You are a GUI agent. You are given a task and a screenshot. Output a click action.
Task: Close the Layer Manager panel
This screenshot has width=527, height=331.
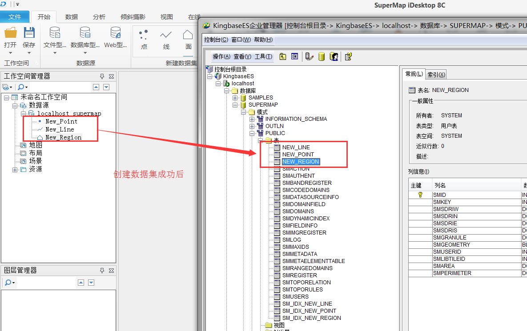click(111, 270)
